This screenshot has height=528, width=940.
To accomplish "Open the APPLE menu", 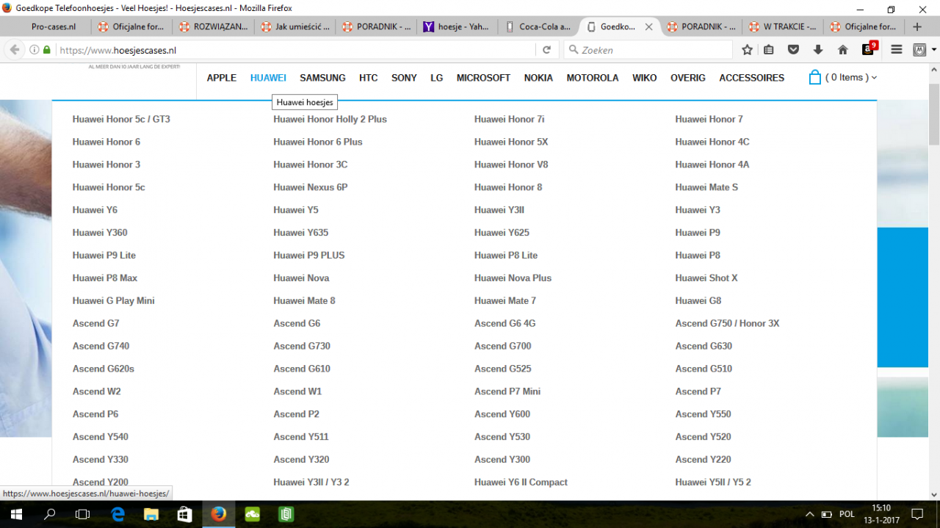I will (x=222, y=78).
